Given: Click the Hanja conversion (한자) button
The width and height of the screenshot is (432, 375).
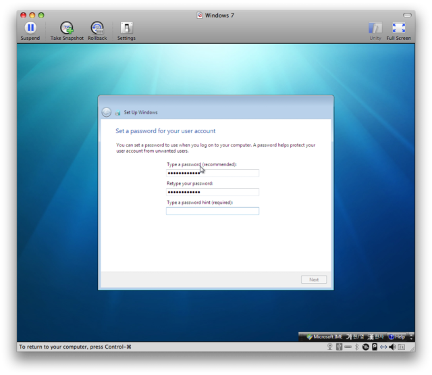Looking at the screenshot, I should [375, 336].
